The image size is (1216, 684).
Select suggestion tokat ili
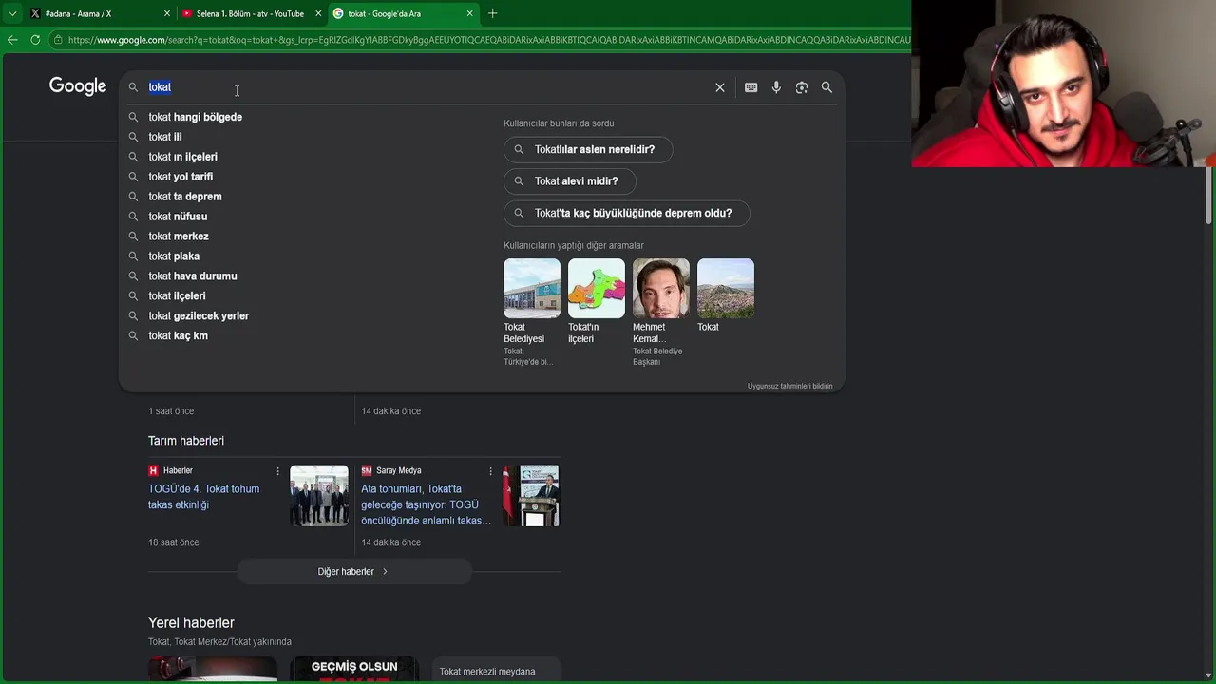pyautogui.click(x=165, y=137)
